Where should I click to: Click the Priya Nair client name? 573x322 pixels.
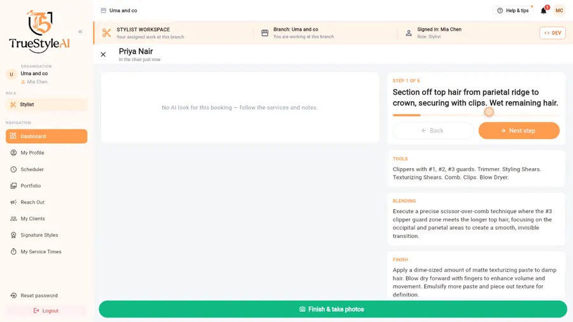(136, 52)
